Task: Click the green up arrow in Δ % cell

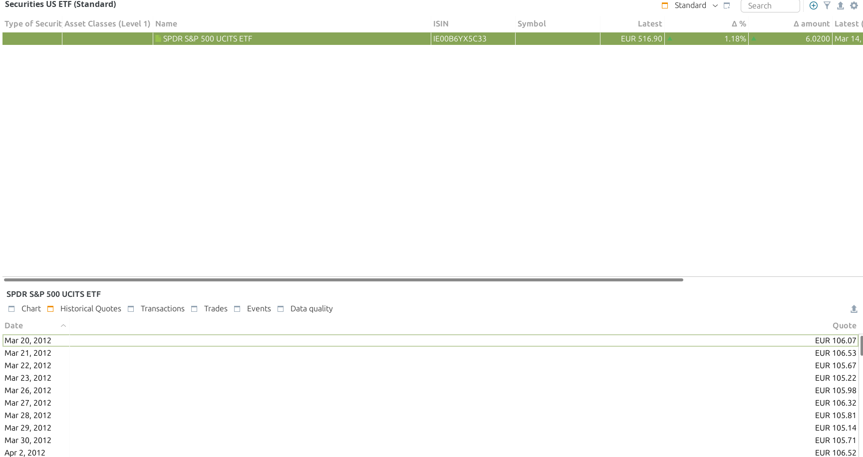Action: (x=670, y=39)
